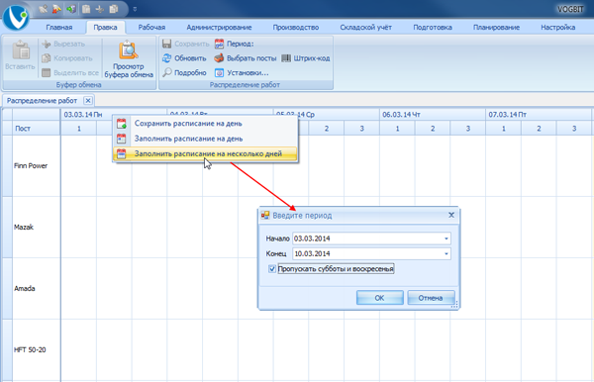The height and width of the screenshot is (382, 594).
Task: Click the Сохранить floppy disk icon
Action: [166, 44]
